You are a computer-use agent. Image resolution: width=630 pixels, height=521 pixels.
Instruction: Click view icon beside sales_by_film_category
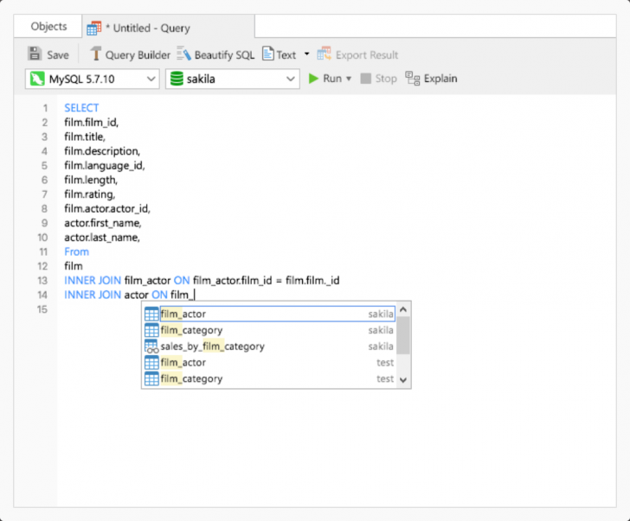pos(151,346)
